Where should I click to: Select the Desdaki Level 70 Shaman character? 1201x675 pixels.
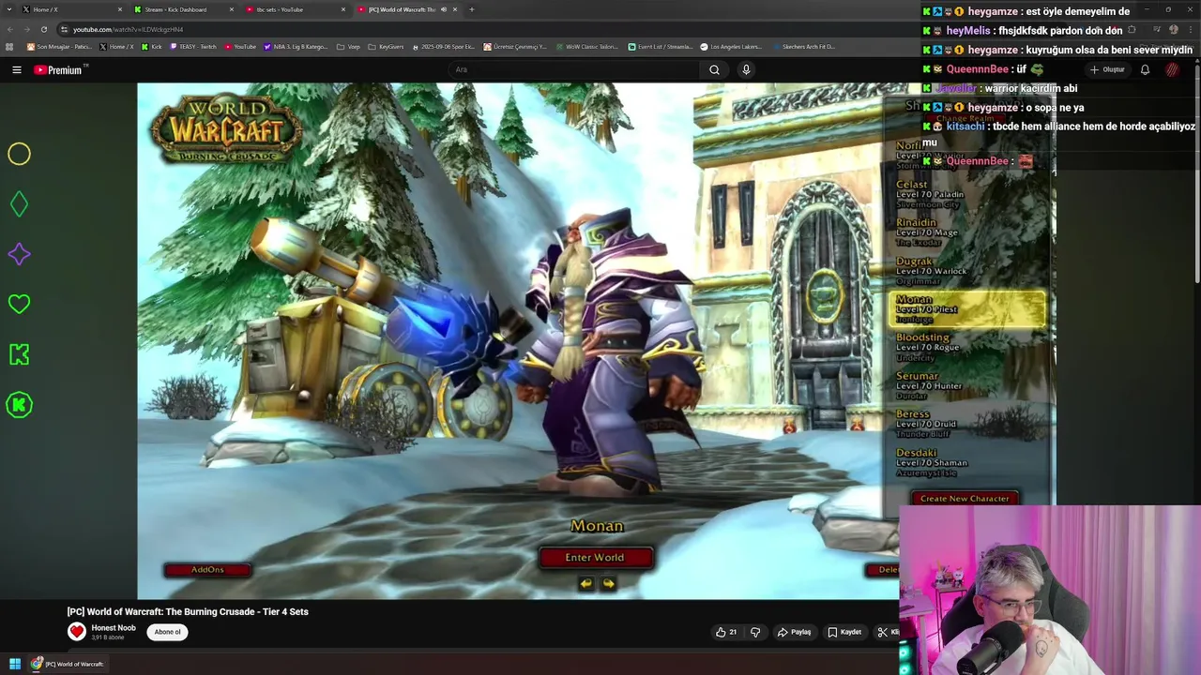[x=966, y=462]
